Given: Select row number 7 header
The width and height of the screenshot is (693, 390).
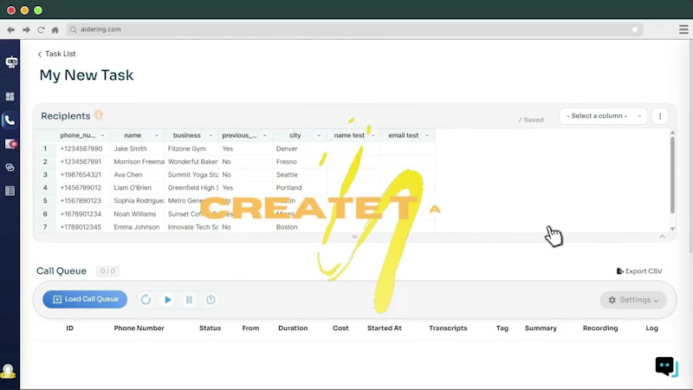Looking at the screenshot, I should [x=45, y=227].
